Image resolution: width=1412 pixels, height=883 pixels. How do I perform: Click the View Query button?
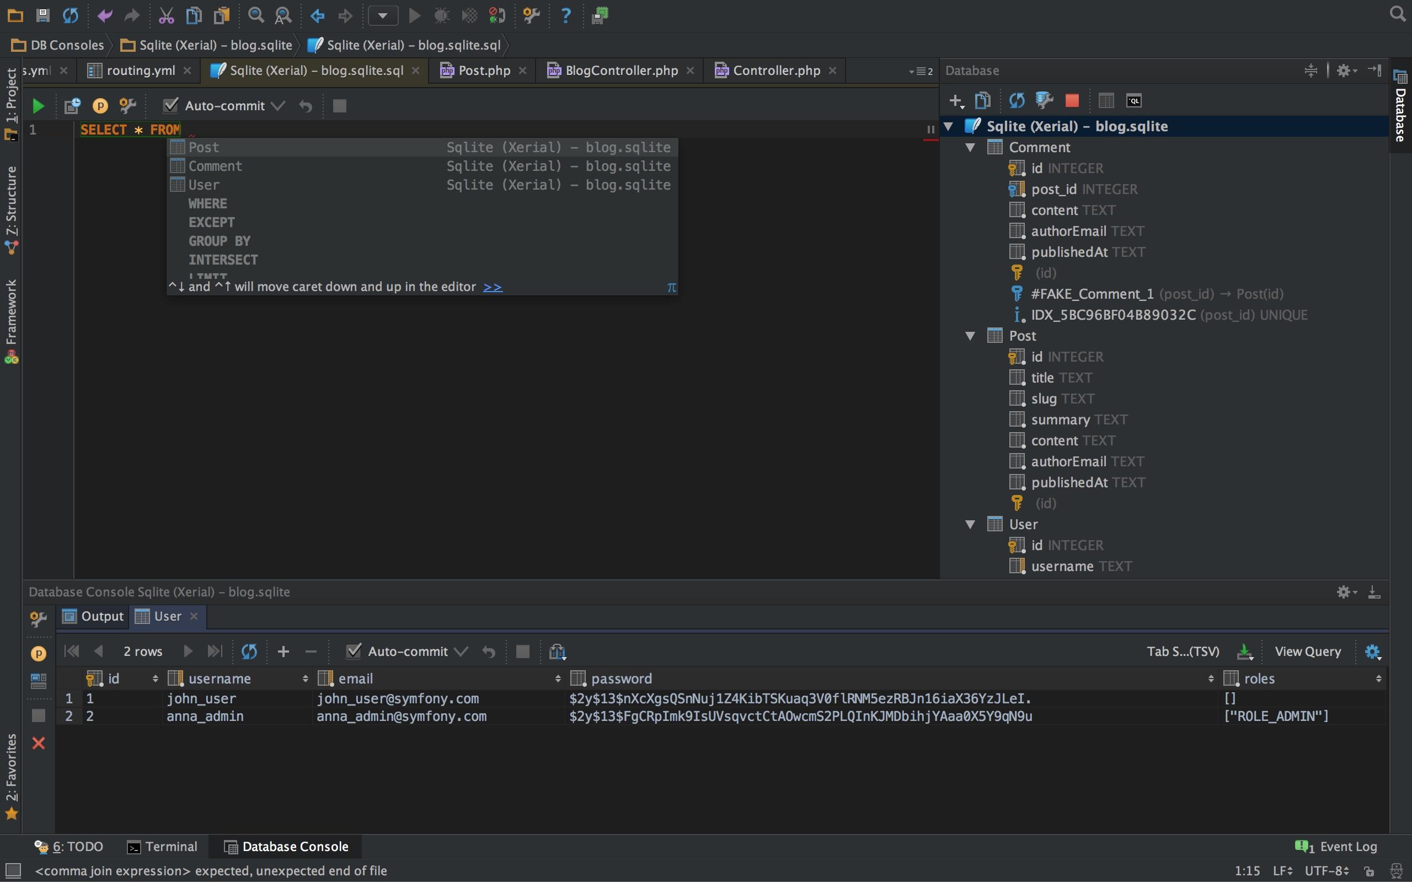(x=1307, y=651)
